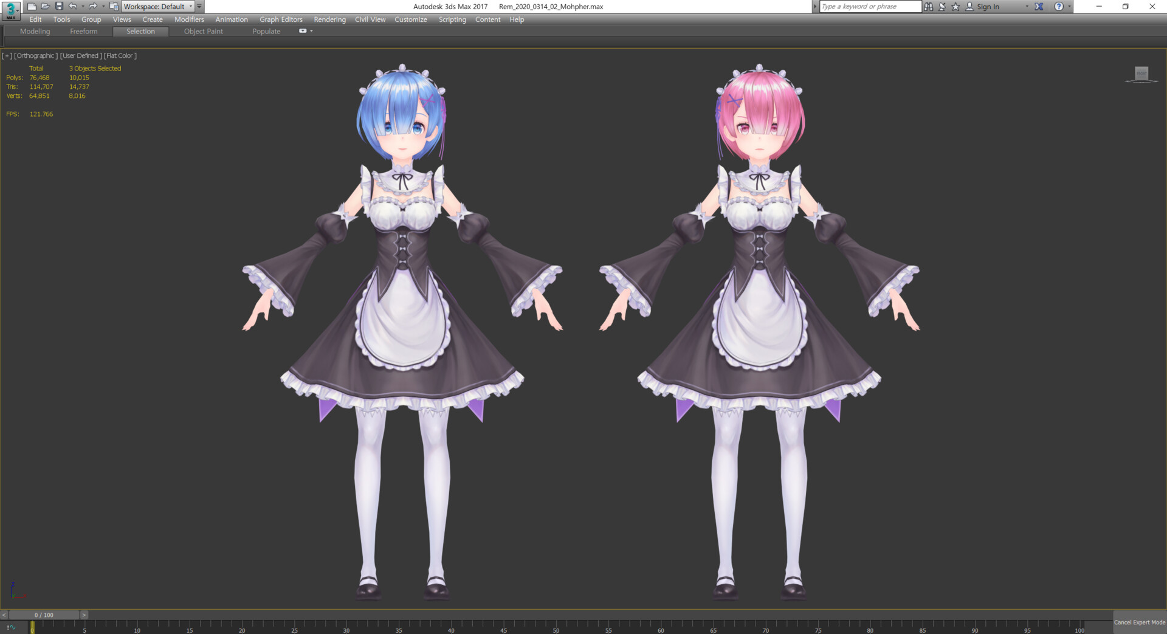This screenshot has height=634, width=1167.
Task: Click the [Orthographic] viewport label
Action: coord(36,56)
